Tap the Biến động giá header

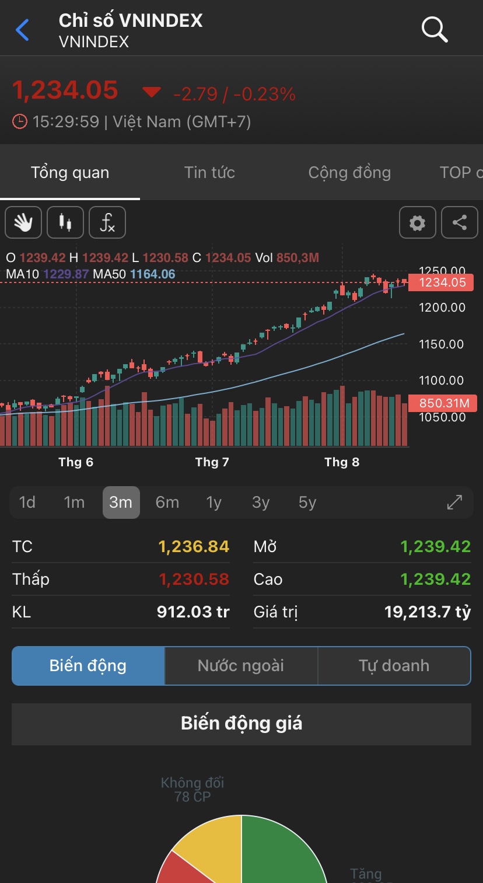coord(242,724)
